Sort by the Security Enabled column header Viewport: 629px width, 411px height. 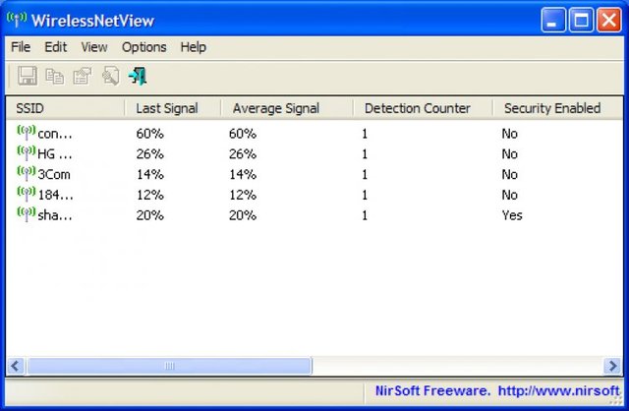[x=557, y=108]
